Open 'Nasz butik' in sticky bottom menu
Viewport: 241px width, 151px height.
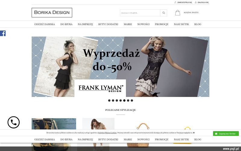pyautogui.click(x=181, y=140)
